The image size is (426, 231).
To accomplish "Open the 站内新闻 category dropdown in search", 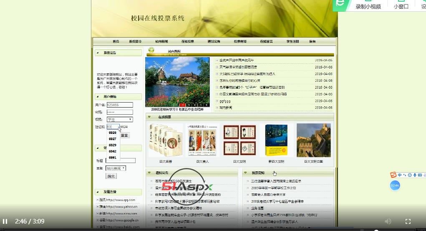I will tap(116, 168).
